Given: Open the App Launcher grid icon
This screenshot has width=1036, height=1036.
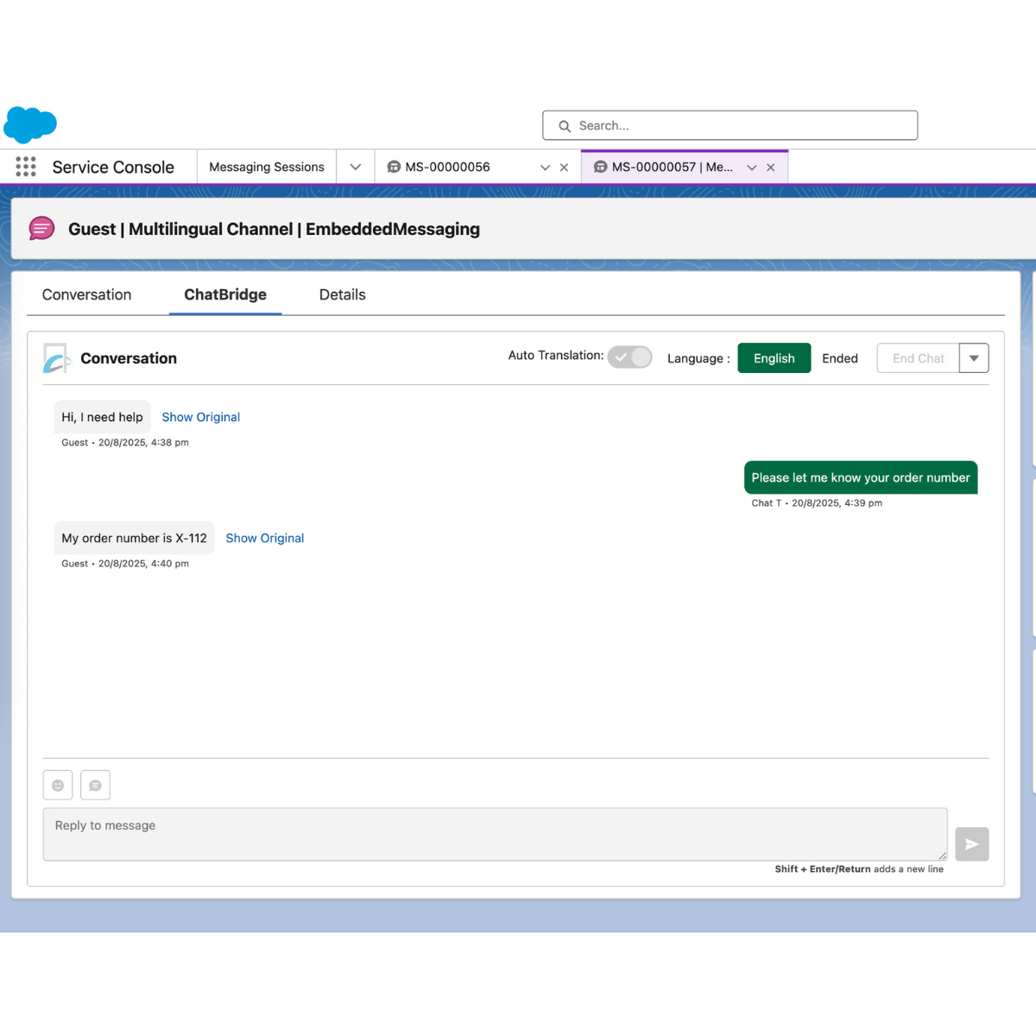Looking at the screenshot, I should pyautogui.click(x=26, y=167).
